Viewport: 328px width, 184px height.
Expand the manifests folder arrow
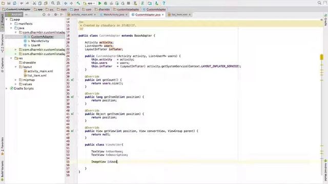click(11, 24)
